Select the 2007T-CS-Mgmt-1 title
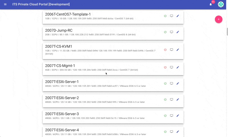Viewport: 228px width, 137px height. coord(60,66)
